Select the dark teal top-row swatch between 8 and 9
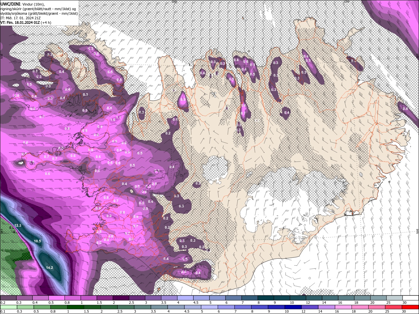The width and height of the screenshot is (419, 314). [266, 298]
